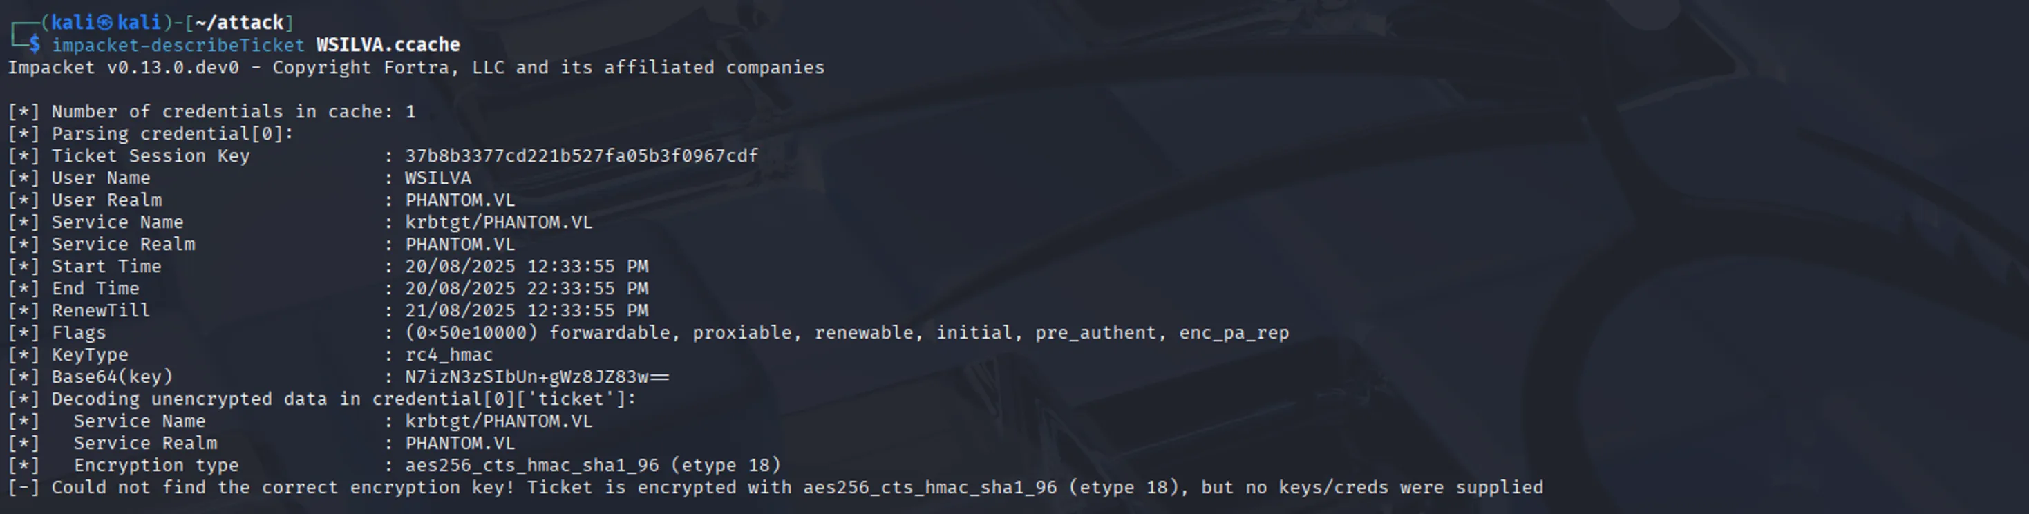Click the enc_pa_rep flag text
2029x514 pixels.
tap(1234, 332)
